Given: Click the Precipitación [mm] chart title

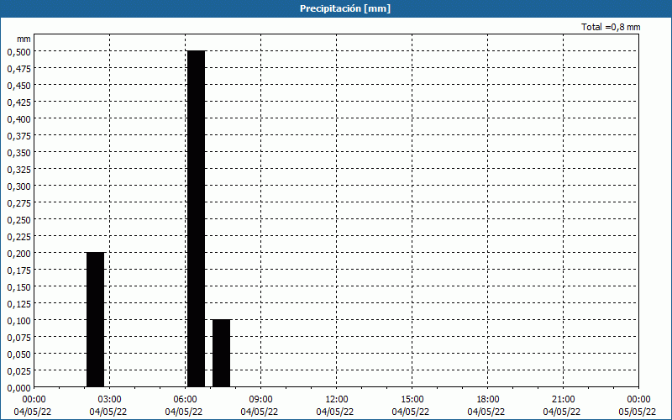Looking at the screenshot, I should coord(345,8).
